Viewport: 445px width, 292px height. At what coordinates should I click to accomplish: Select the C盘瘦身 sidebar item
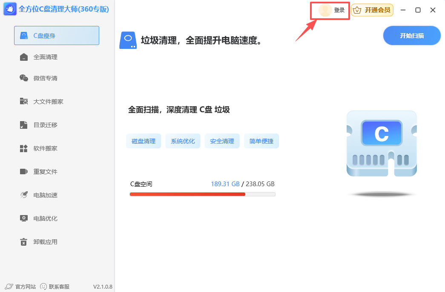tap(57, 36)
